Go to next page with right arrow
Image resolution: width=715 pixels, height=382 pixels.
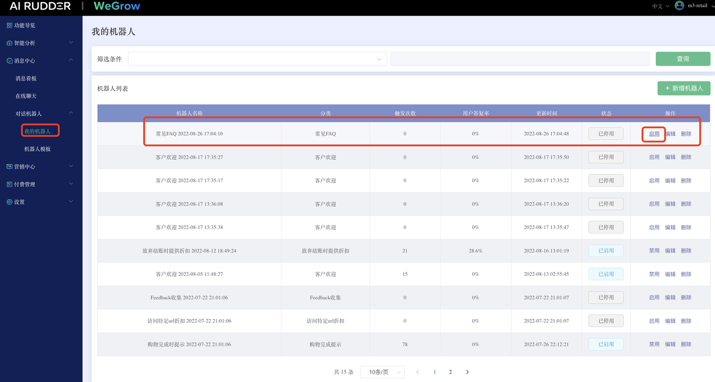click(468, 372)
